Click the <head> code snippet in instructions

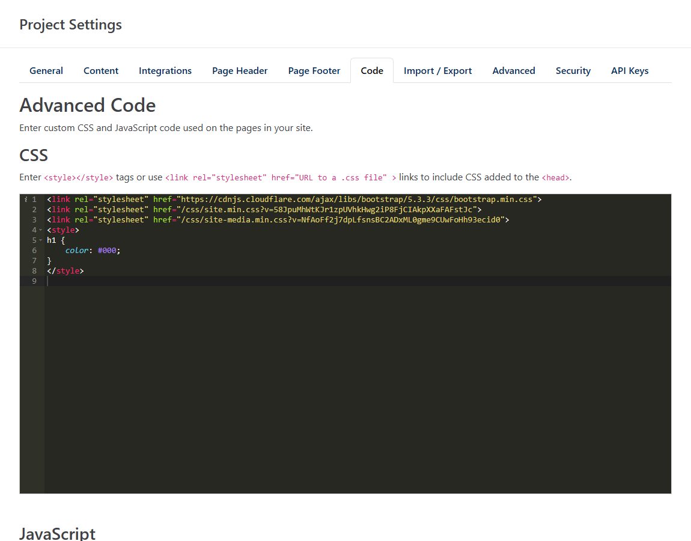click(555, 178)
